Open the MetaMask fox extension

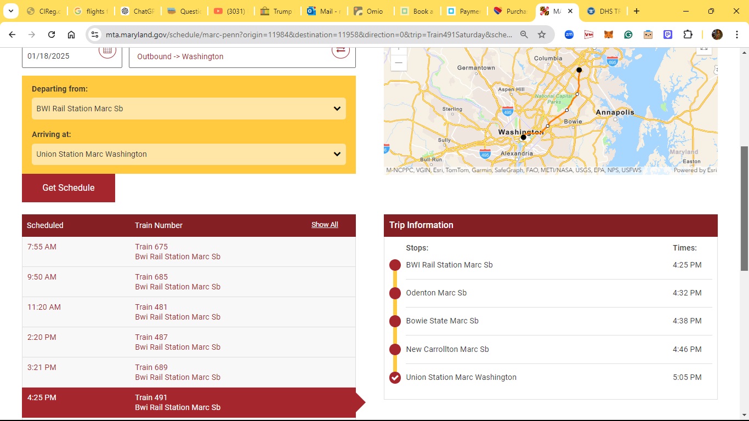click(x=609, y=35)
